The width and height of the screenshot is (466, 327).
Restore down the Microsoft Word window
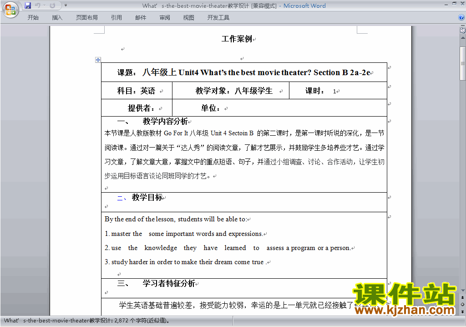click(454, 4)
